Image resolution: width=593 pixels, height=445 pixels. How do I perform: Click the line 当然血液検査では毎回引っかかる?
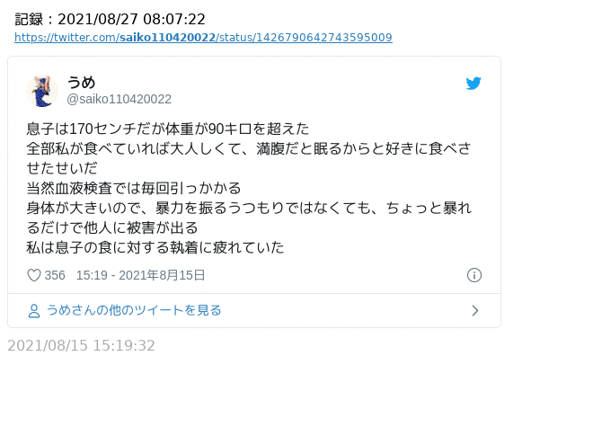134,188
